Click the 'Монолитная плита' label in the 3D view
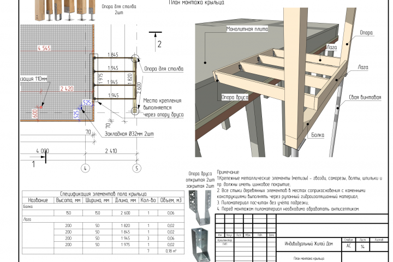393x262 pixels. click(x=247, y=29)
